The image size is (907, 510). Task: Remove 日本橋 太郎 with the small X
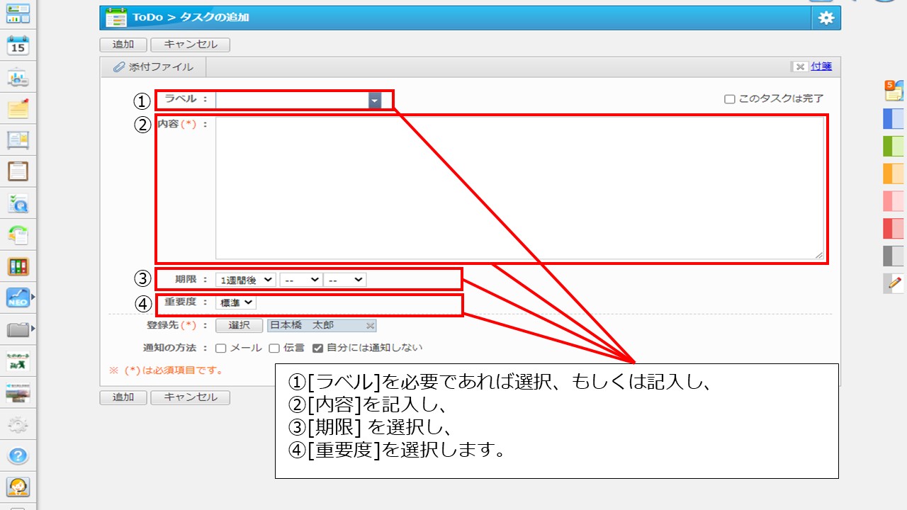tap(370, 326)
